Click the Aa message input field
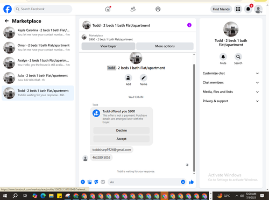 144,182
